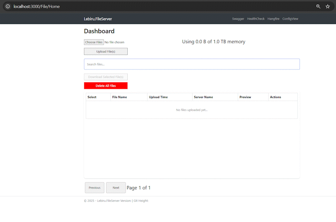Click the 'Page 1 of 1' indicator
This screenshot has height=222, width=336.
click(139, 188)
